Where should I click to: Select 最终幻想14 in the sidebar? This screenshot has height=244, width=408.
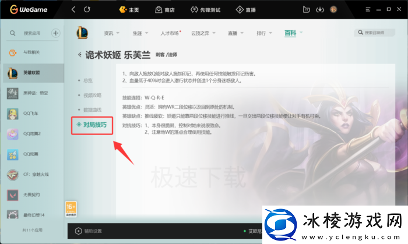point(33,215)
